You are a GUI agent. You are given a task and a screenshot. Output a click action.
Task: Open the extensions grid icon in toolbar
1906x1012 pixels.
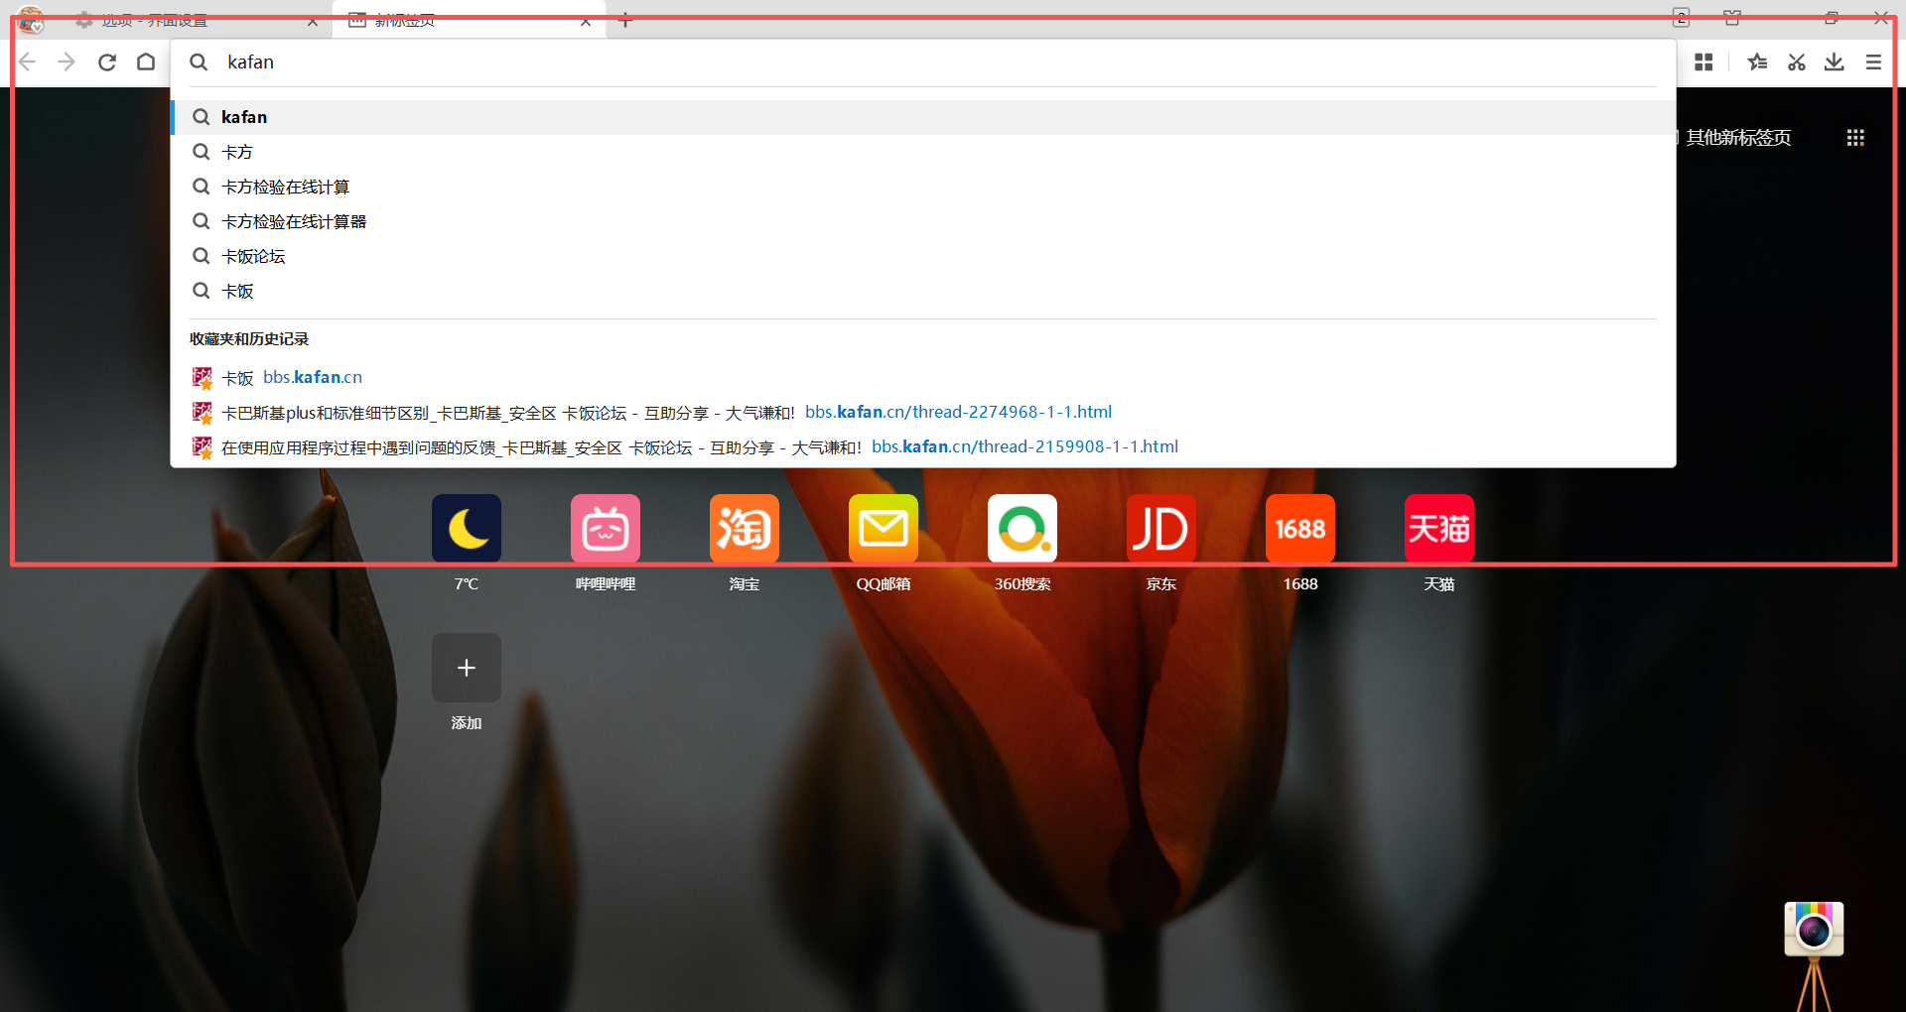[x=1703, y=63]
